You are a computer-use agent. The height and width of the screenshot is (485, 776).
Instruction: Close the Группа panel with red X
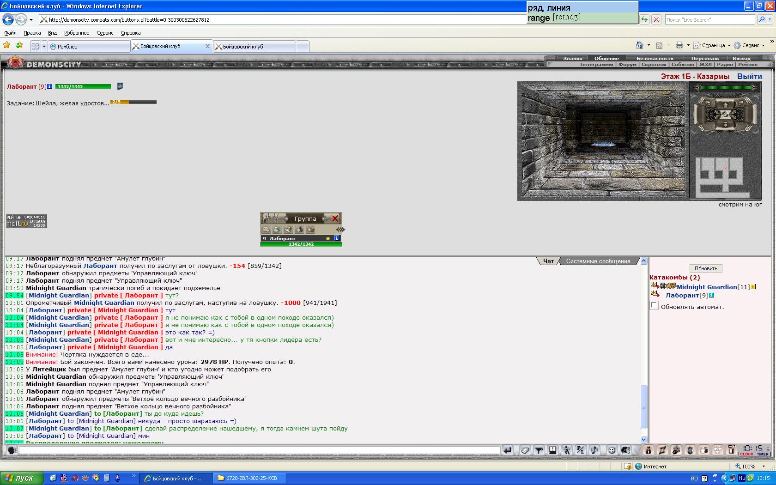(x=335, y=218)
